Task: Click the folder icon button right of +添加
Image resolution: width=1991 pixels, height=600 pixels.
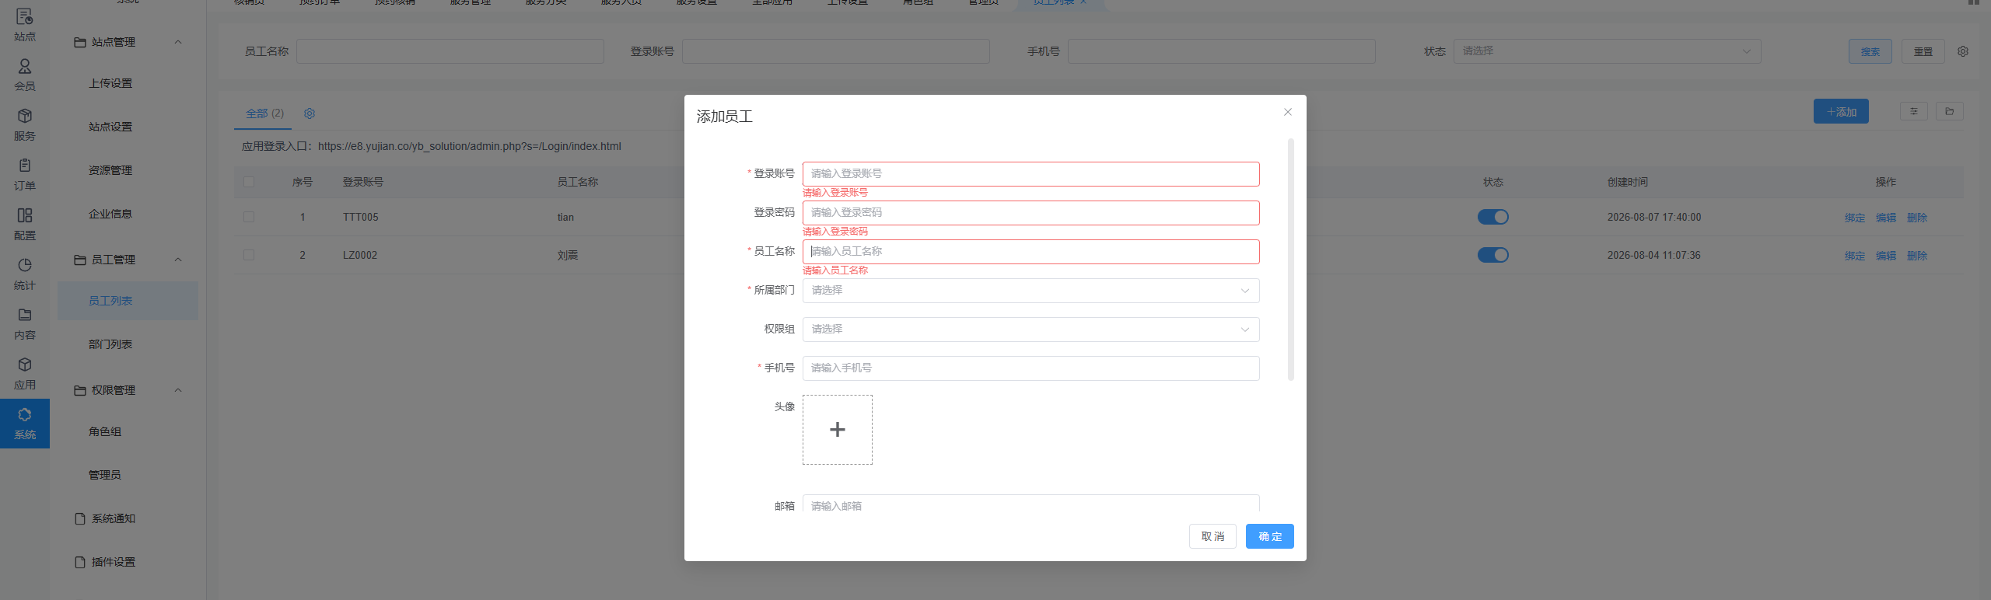Action: pos(1950,111)
